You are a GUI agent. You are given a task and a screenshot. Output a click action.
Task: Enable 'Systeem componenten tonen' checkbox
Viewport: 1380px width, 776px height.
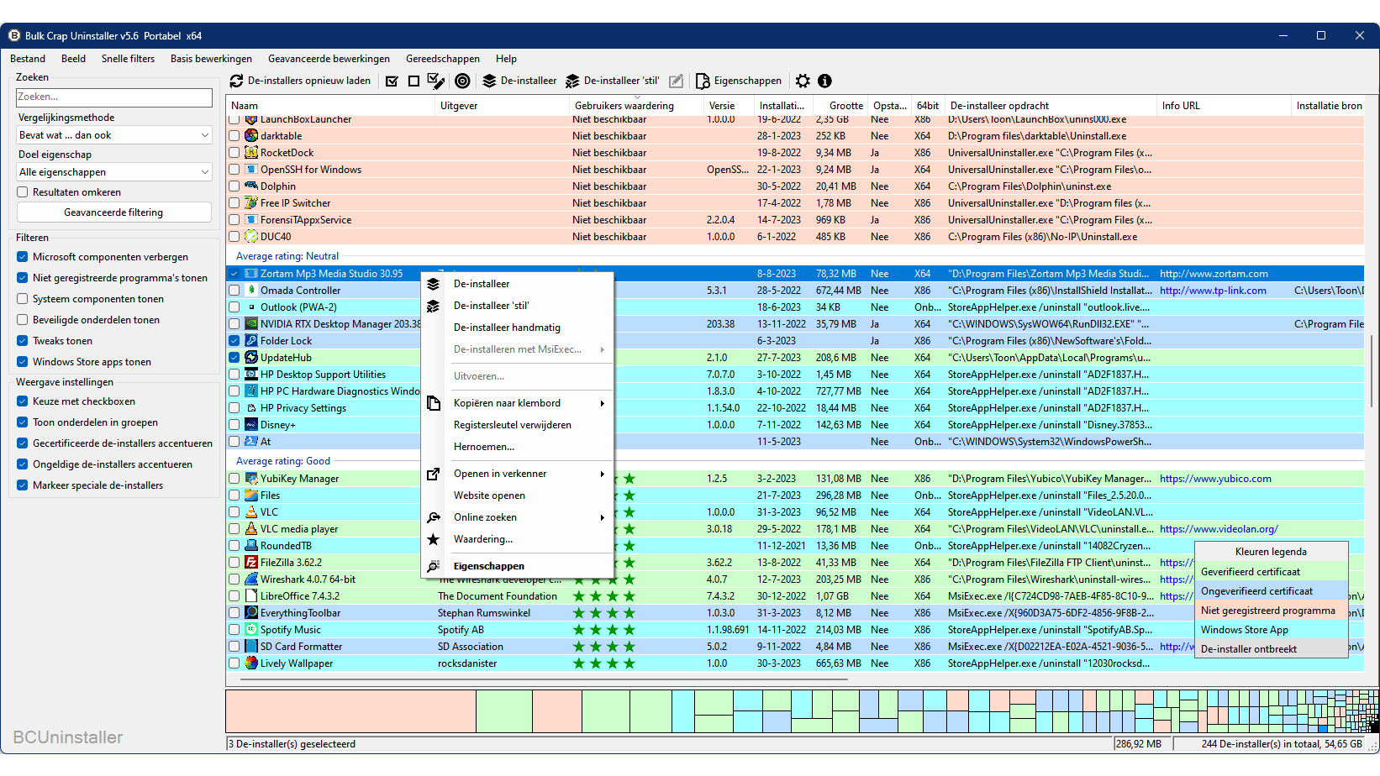coord(23,299)
